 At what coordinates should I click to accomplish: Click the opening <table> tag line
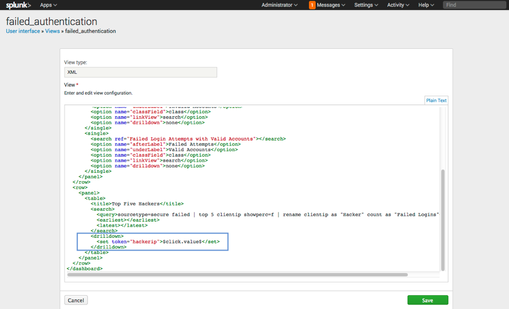tap(95, 198)
